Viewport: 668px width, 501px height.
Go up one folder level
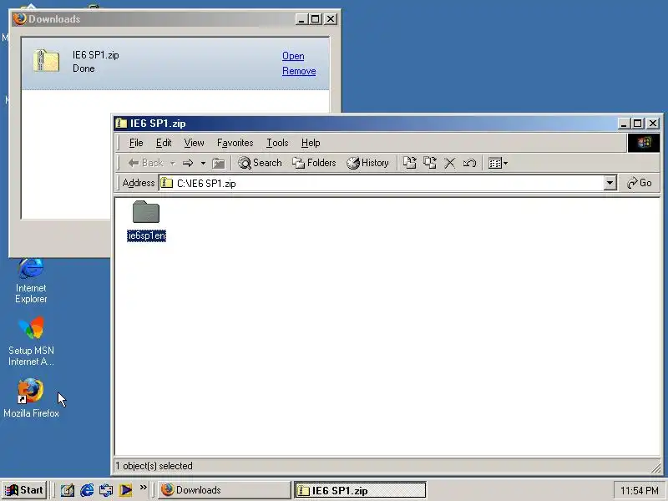(218, 163)
